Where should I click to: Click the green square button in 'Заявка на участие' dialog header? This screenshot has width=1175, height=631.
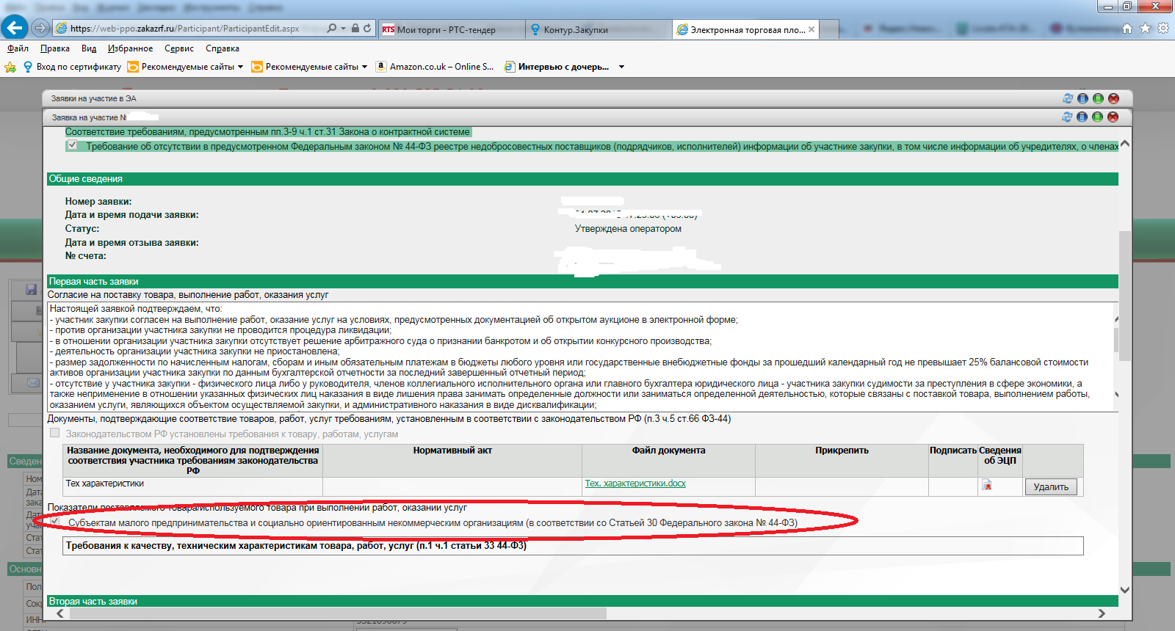click(1097, 117)
